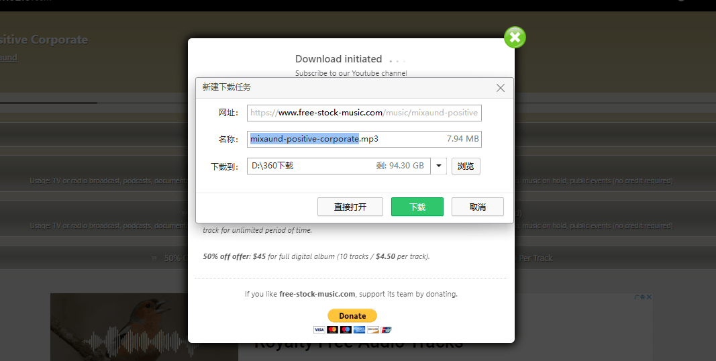Click the bird audio waveform thumbnail
716x361 pixels.
tap(144, 327)
